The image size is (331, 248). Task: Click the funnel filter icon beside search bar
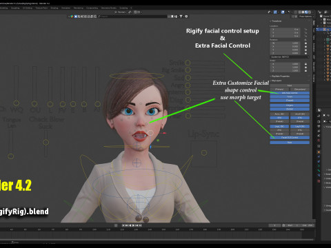click(181, 17)
